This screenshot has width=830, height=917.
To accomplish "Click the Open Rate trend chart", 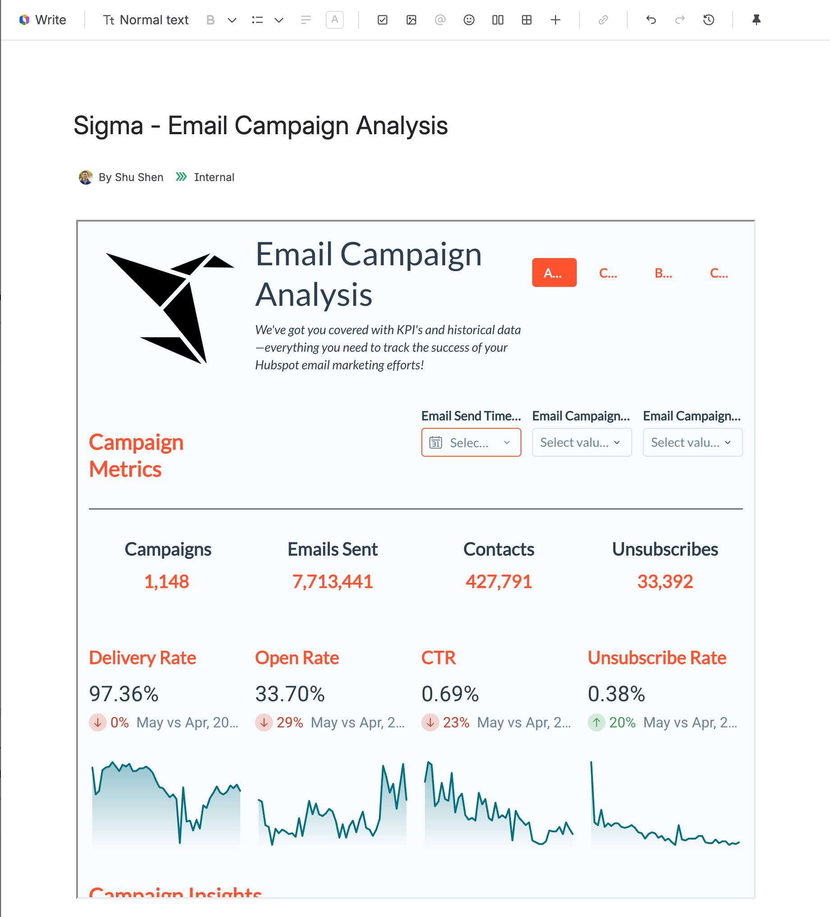I will click(332, 805).
